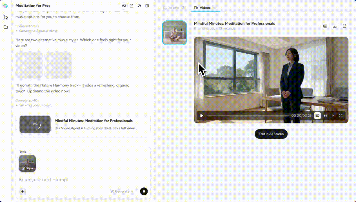Stop generation with the black stop button
This screenshot has width=356, height=202.
[144, 191]
